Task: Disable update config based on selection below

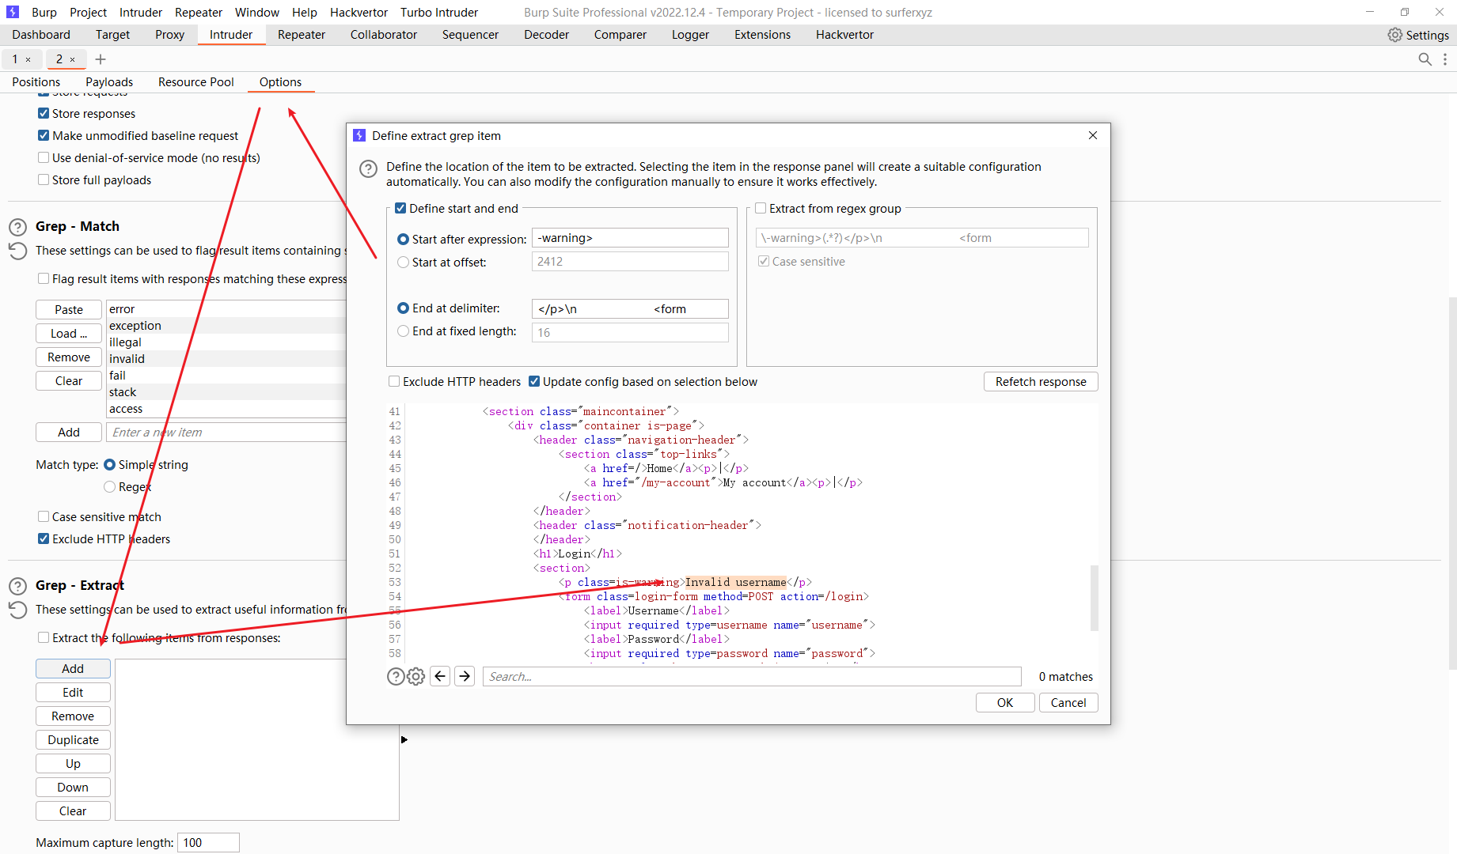Action: (x=535, y=381)
